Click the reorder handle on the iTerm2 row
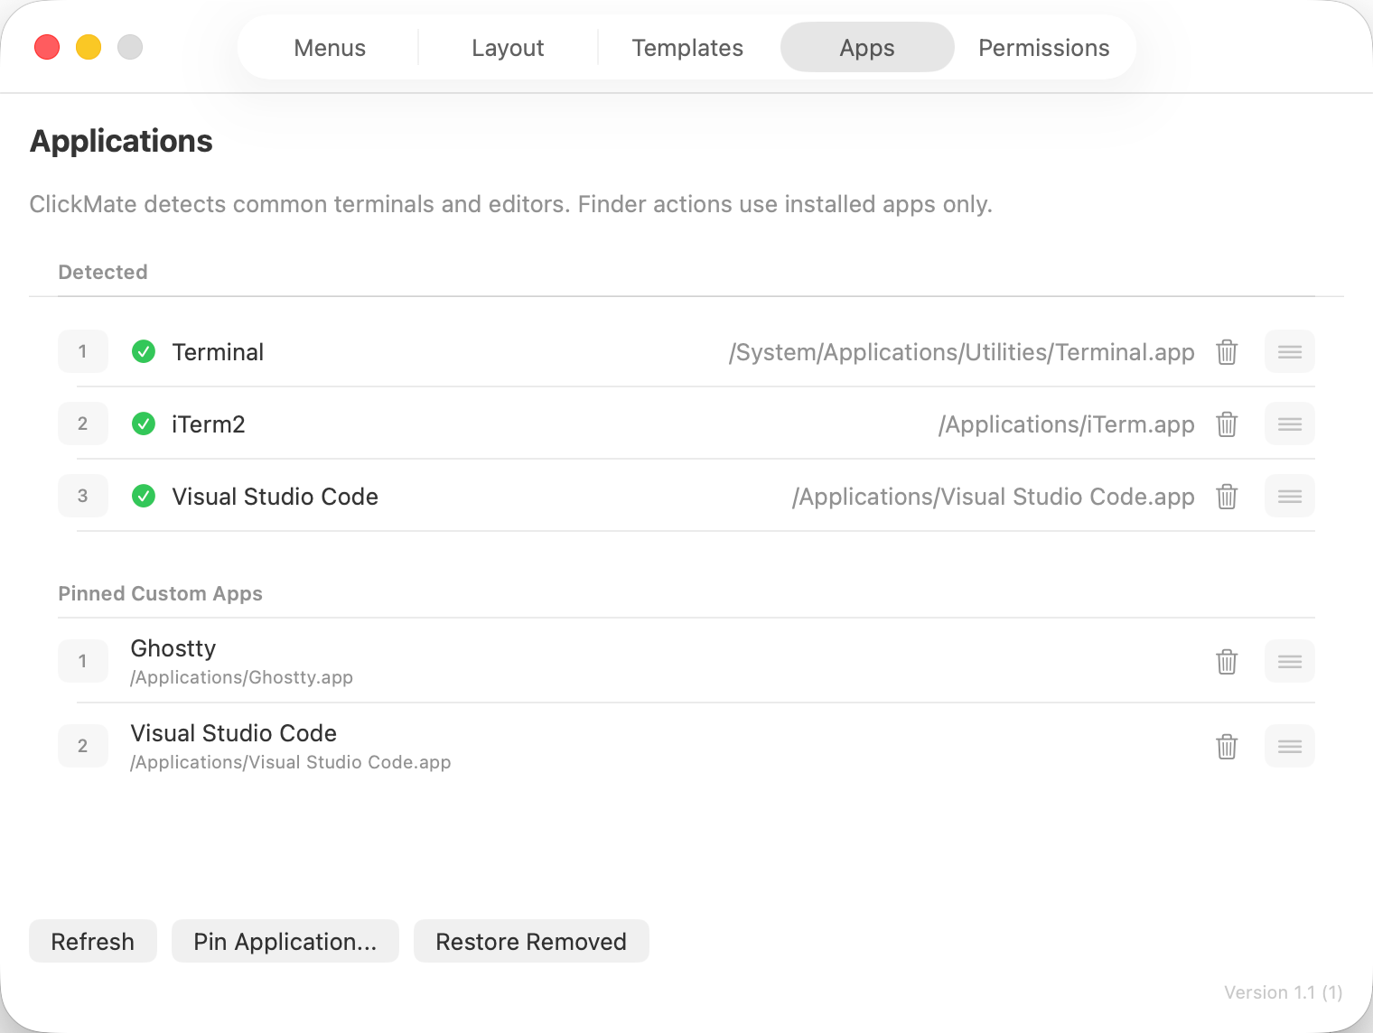The width and height of the screenshot is (1373, 1033). [x=1290, y=423]
